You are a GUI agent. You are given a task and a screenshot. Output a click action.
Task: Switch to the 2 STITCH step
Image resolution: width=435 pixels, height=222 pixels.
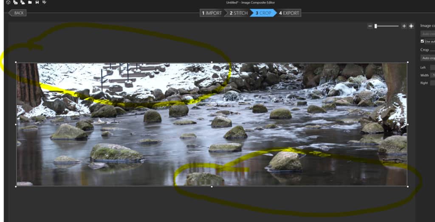pyautogui.click(x=238, y=13)
